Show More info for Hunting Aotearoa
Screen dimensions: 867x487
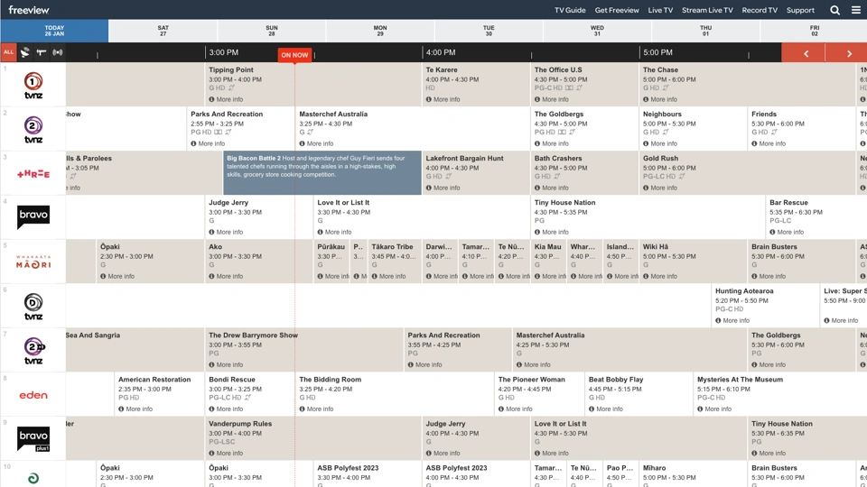click(x=732, y=320)
